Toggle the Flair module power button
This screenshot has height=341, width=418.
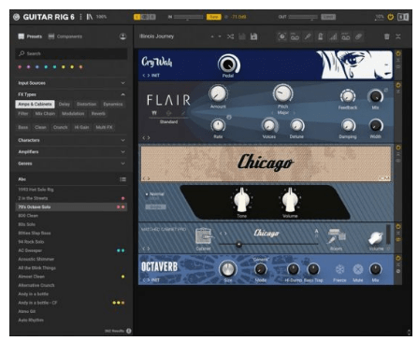pyautogui.click(x=398, y=85)
